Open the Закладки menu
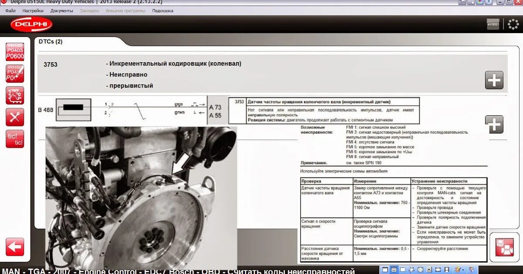 click(89, 10)
